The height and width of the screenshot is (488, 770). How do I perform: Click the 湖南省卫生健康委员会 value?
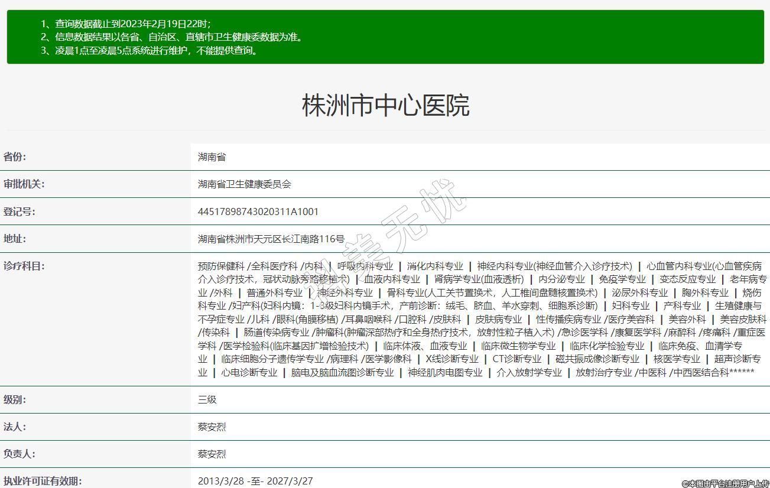(244, 184)
